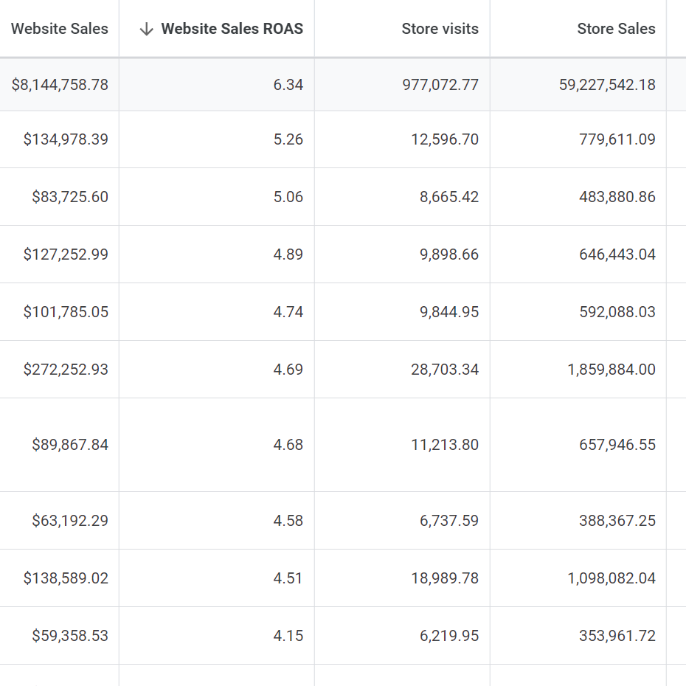Click the descending sort arrow icon
Image resolution: width=686 pixels, height=686 pixels.
pos(146,29)
